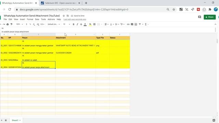
Task: Toggle strikethrough formatting
Action: point(81,24)
